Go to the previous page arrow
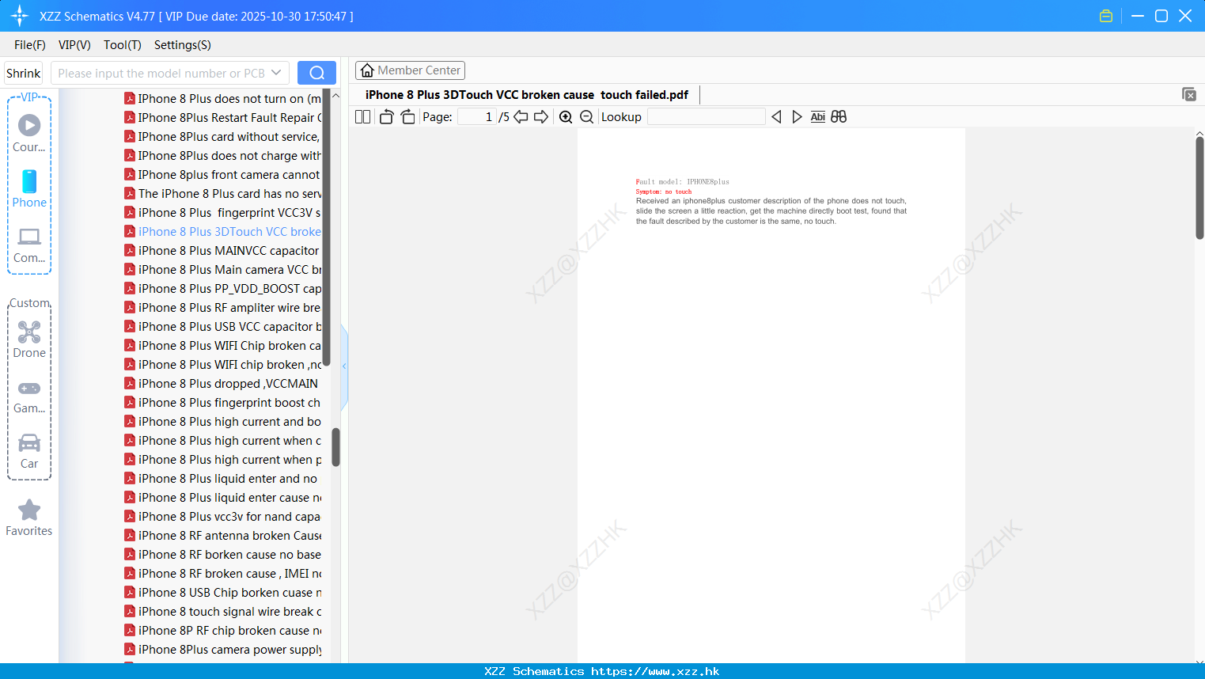 (x=521, y=117)
